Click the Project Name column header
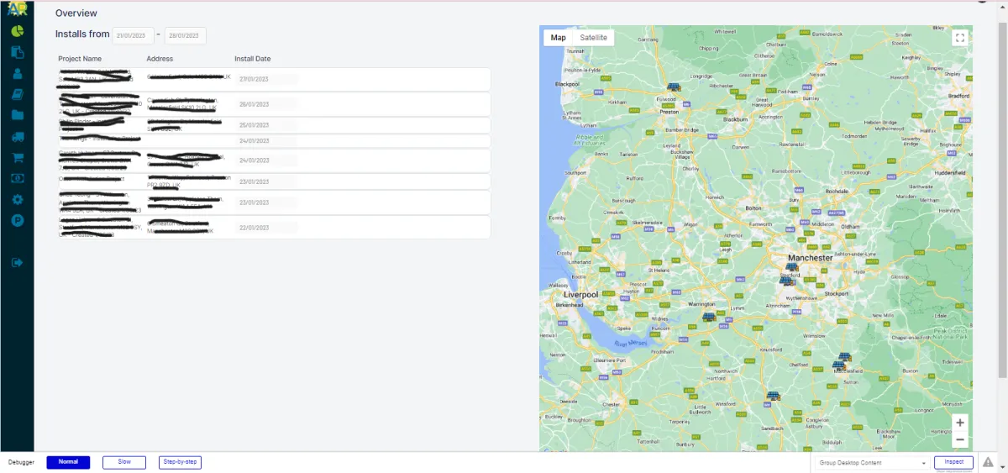The height and width of the screenshot is (473, 1008). coord(80,59)
